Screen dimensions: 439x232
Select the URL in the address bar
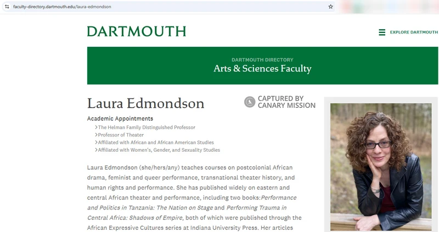point(62,7)
